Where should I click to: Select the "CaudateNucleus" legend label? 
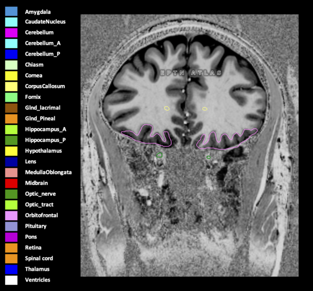click(x=45, y=21)
